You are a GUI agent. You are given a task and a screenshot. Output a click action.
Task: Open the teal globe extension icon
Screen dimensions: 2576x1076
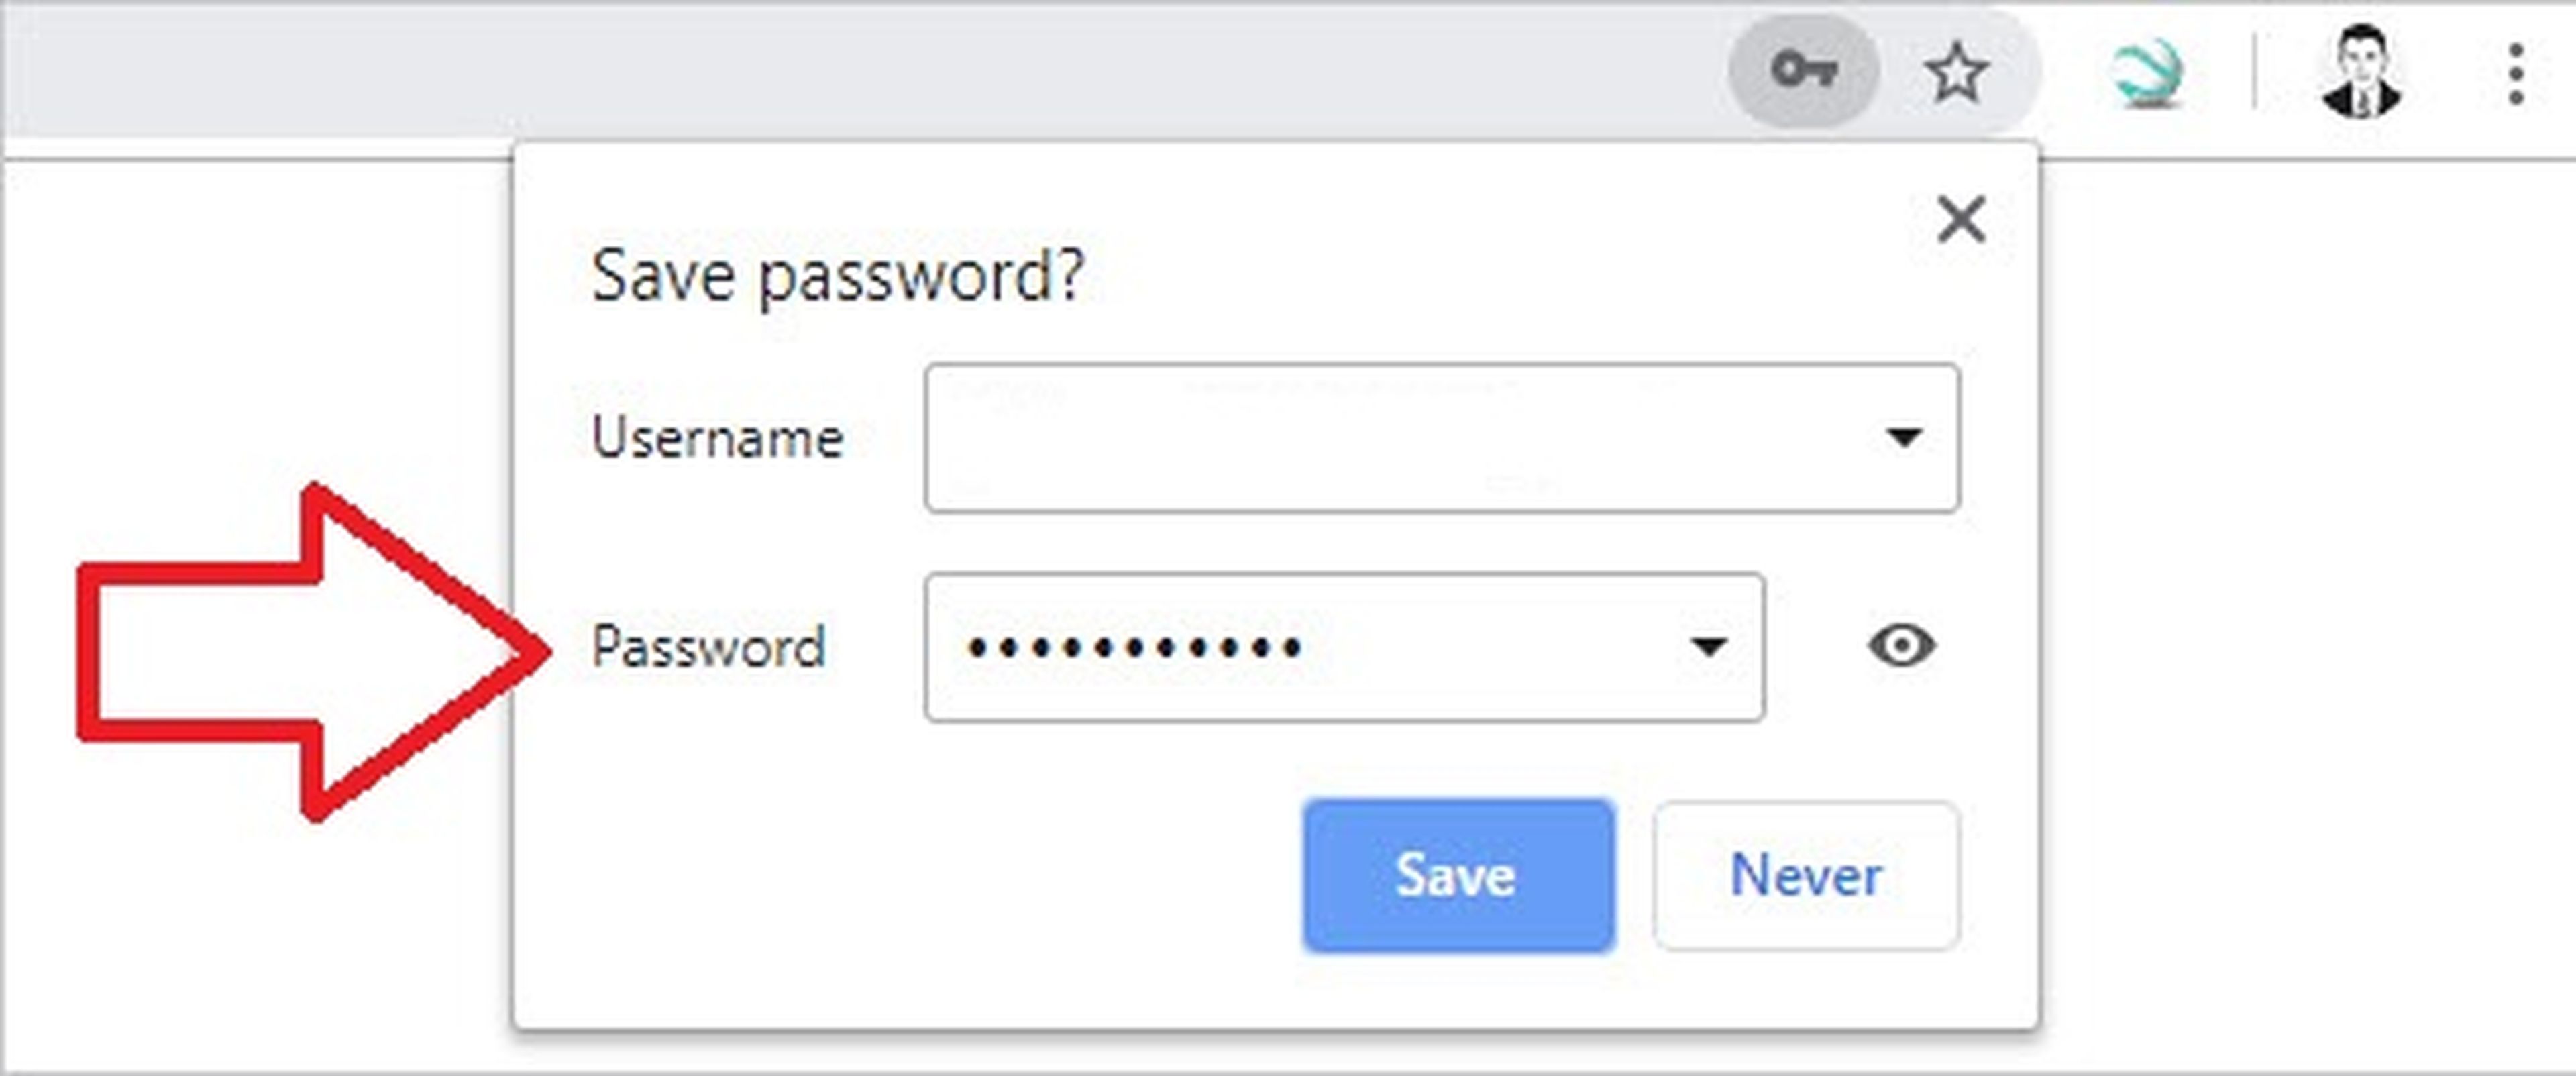pos(2146,73)
